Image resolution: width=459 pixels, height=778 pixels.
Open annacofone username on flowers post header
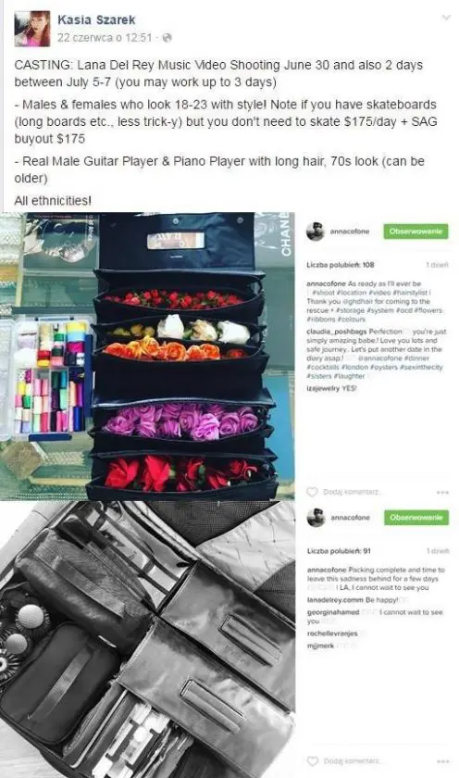(x=350, y=232)
